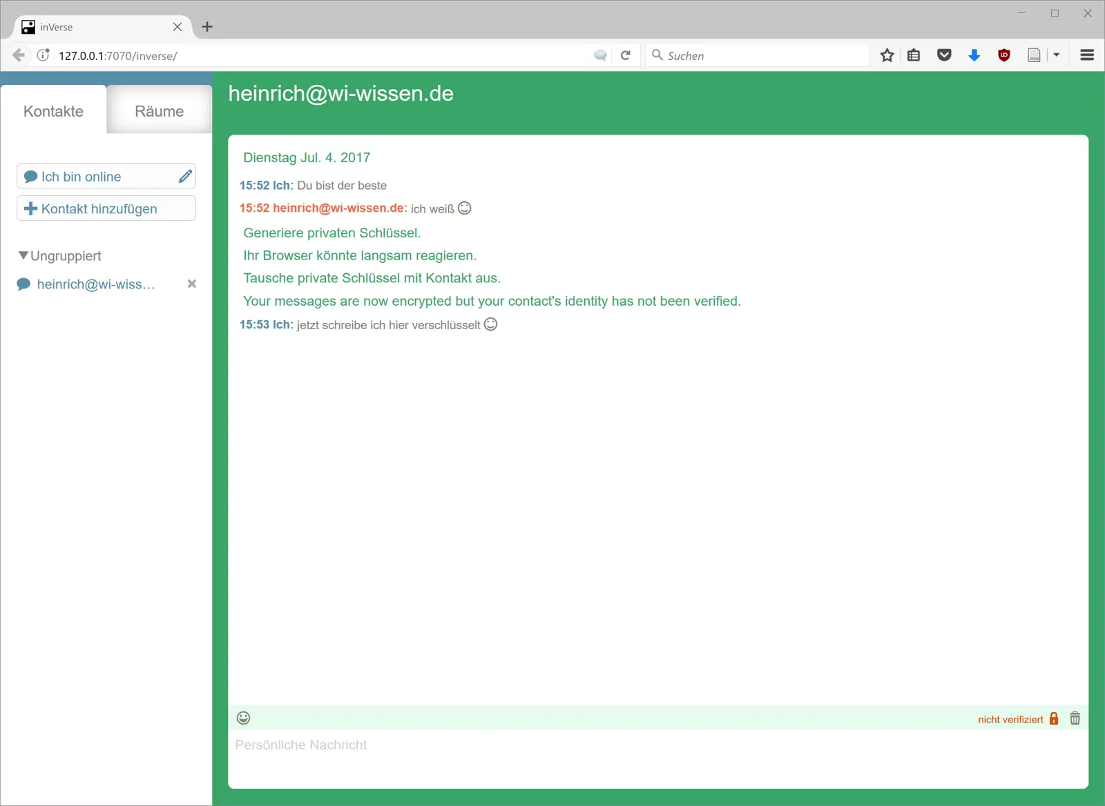Click the orange OTR lock icon
The height and width of the screenshot is (806, 1105).
[1054, 718]
